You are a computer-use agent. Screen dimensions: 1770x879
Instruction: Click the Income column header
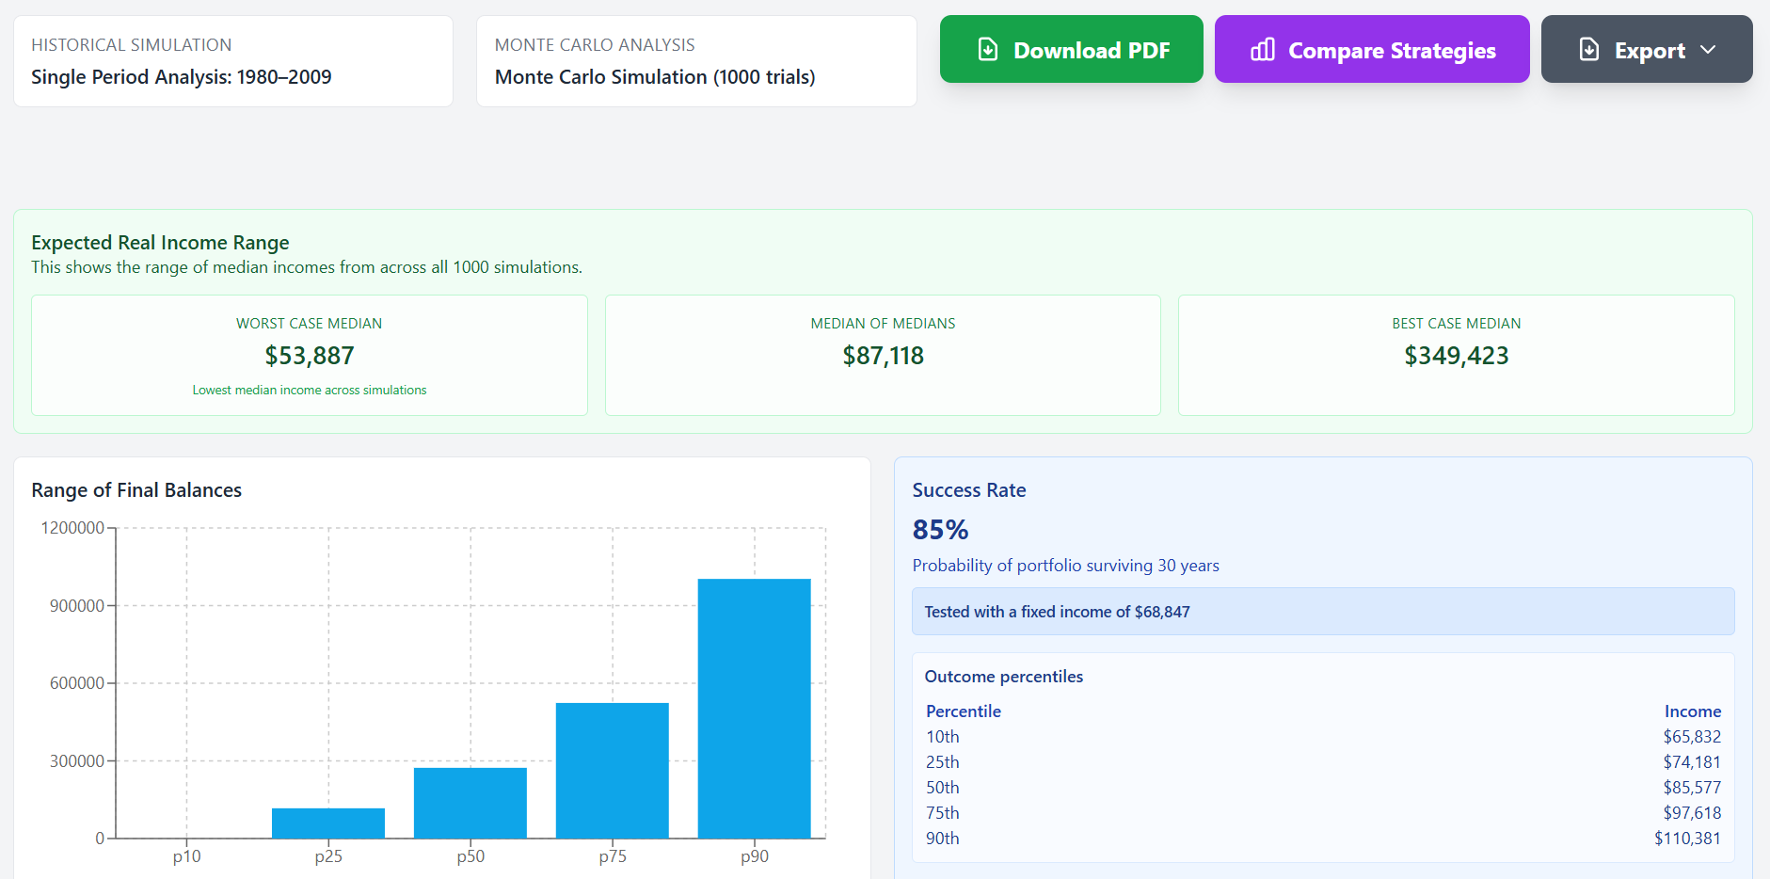[1692, 711]
